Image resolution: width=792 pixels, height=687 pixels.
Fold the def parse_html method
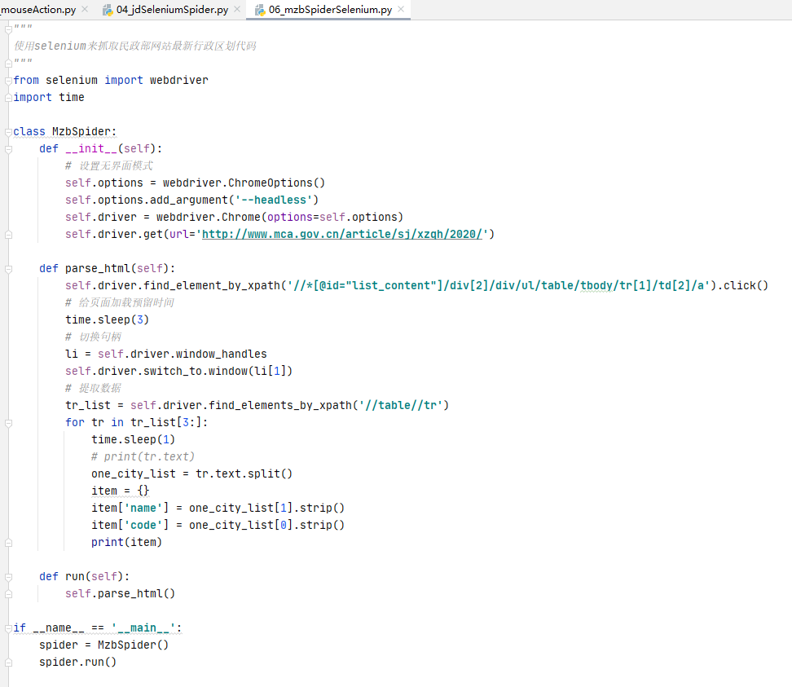point(9,269)
